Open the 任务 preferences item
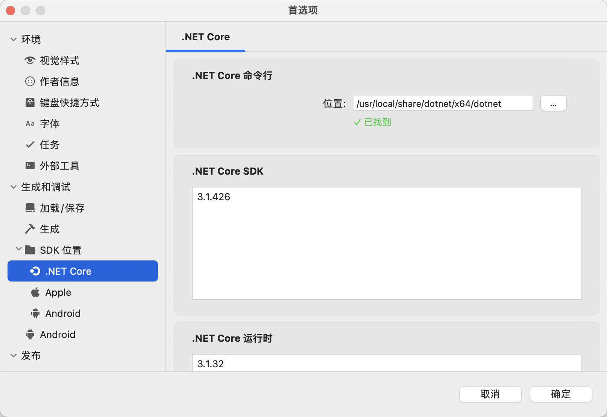Viewport: 607px width, 417px height. coord(50,145)
